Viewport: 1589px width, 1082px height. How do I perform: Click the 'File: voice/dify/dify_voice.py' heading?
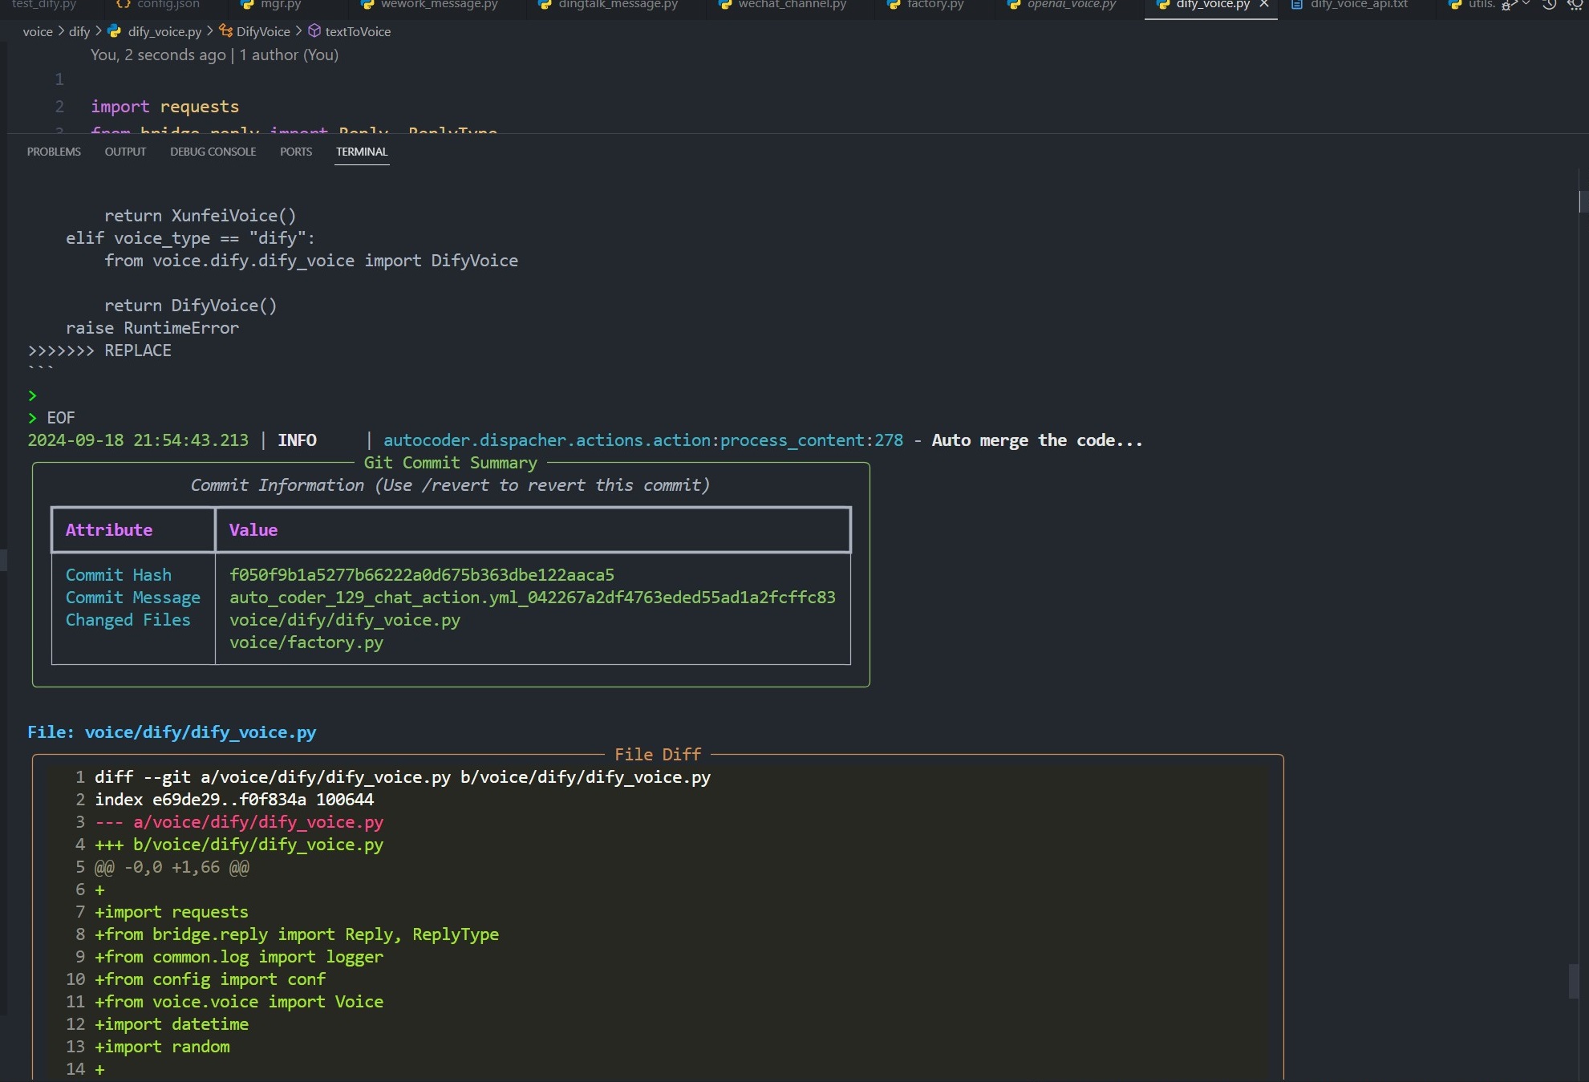pyautogui.click(x=172, y=732)
